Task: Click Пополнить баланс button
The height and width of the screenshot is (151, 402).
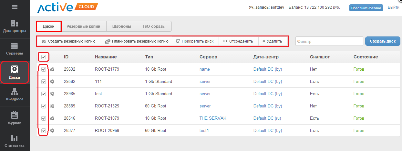Action: 366,8
